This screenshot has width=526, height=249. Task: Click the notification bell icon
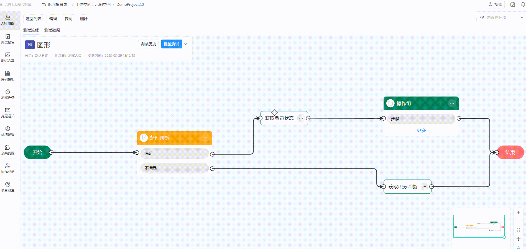click(523, 4)
